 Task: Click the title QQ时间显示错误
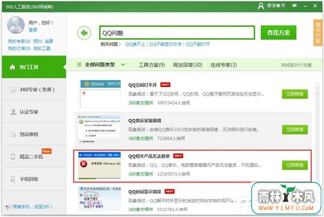(x=145, y=192)
